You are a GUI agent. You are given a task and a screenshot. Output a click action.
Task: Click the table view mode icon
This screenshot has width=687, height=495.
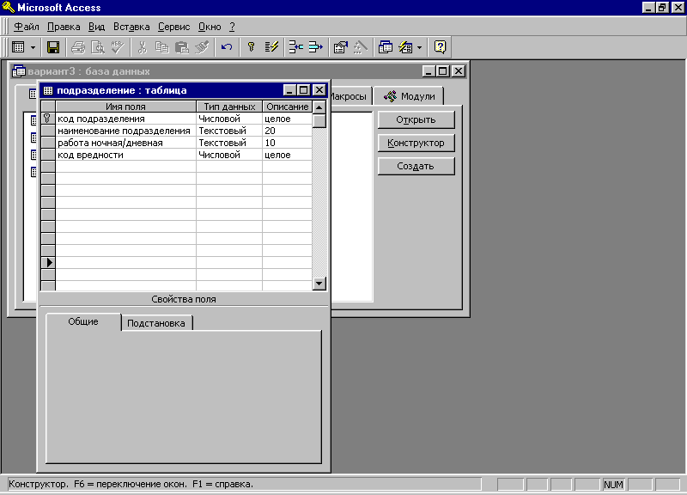click(18, 47)
